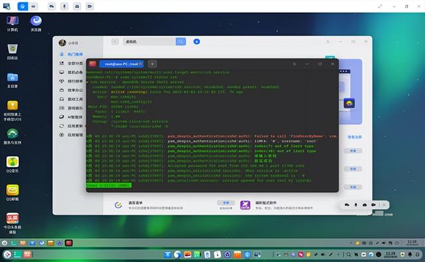Open the terminal window menu icon
The height and width of the screenshot is (262, 425).
(295, 64)
